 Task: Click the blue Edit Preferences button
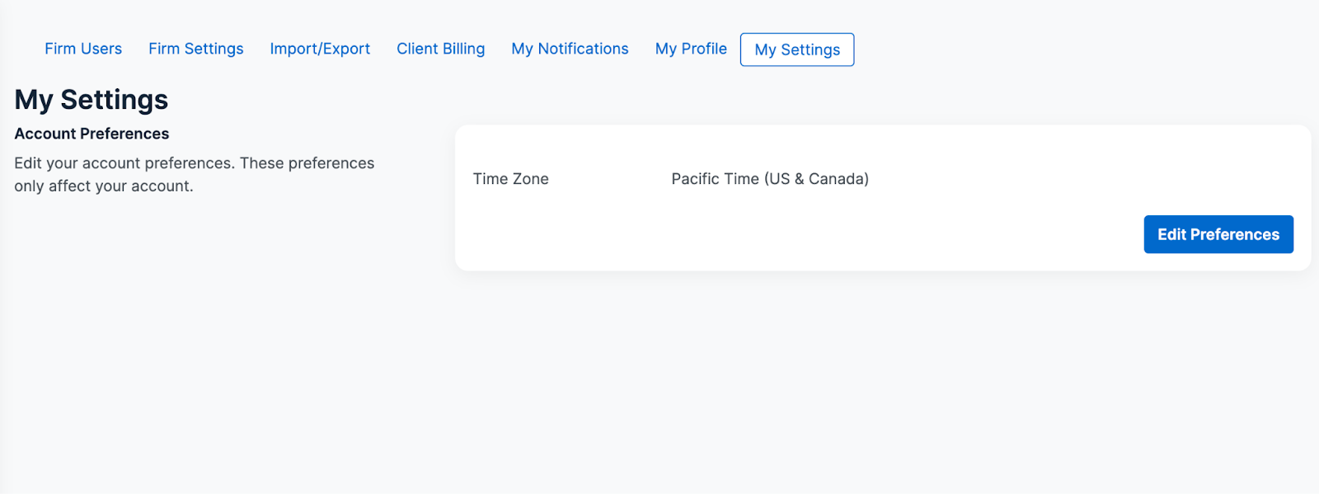click(x=1218, y=234)
